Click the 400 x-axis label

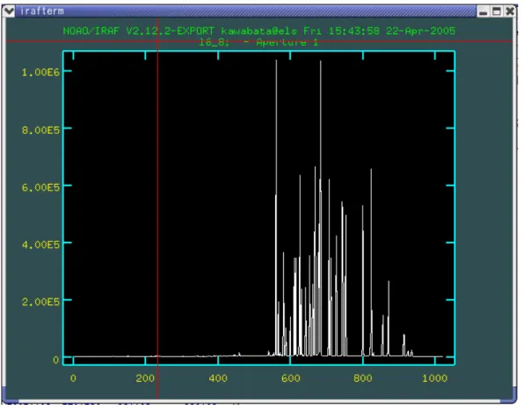[218, 378]
